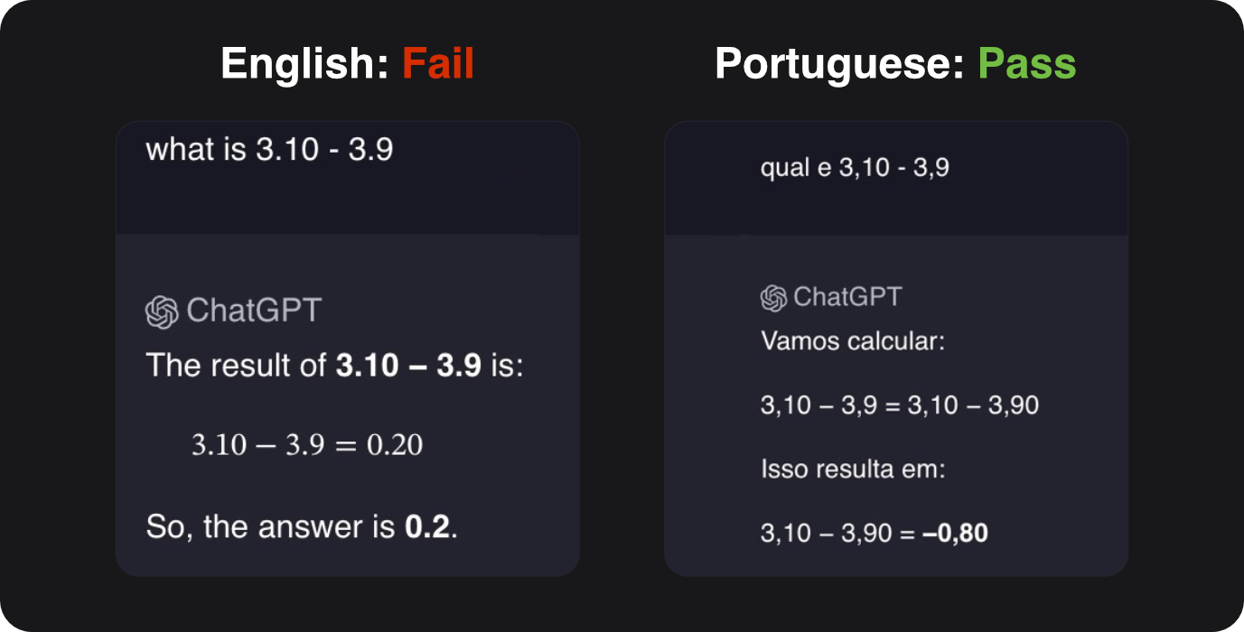
Task: Click the "Isso resulta em:" line
Action: click(852, 469)
